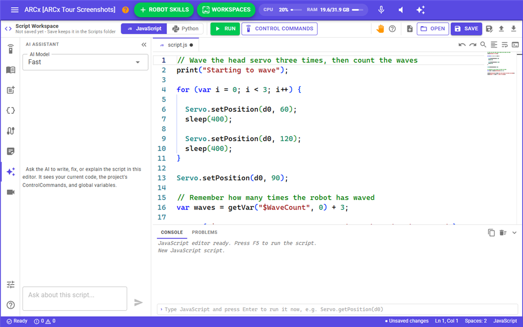Collapse the console panel with the chevron
Viewport: 523px width, 327px height.
coord(514,232)
